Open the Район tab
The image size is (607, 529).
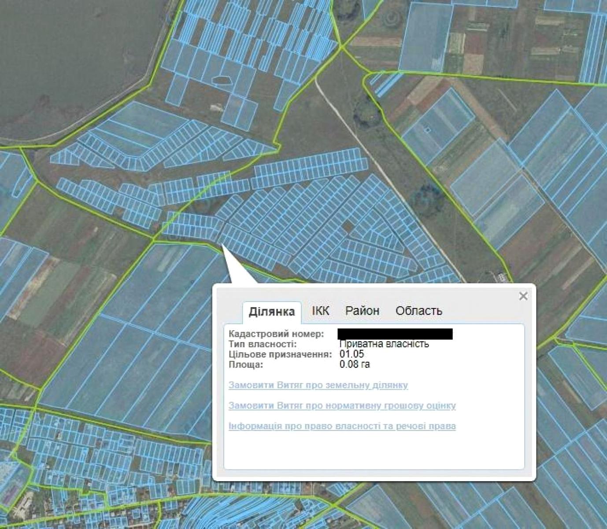pyautogui.click(x=362, y=311)
